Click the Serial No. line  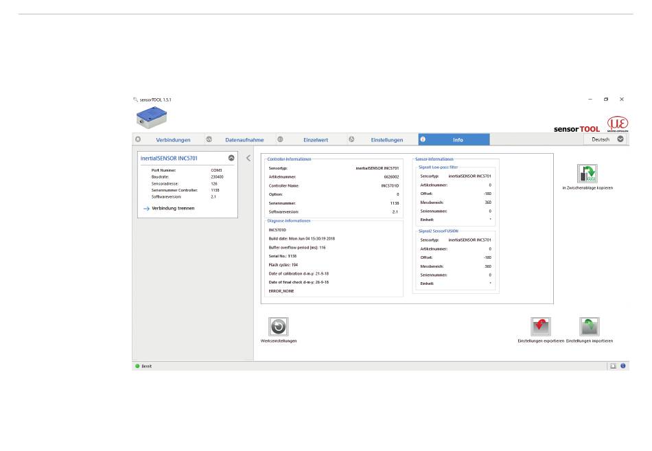click(x=282, y=256)
